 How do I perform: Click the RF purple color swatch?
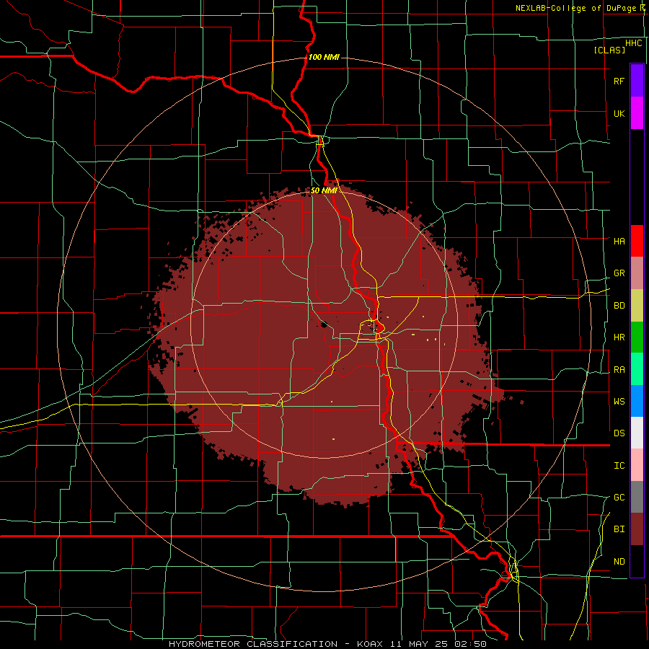(x=637, y=81)
